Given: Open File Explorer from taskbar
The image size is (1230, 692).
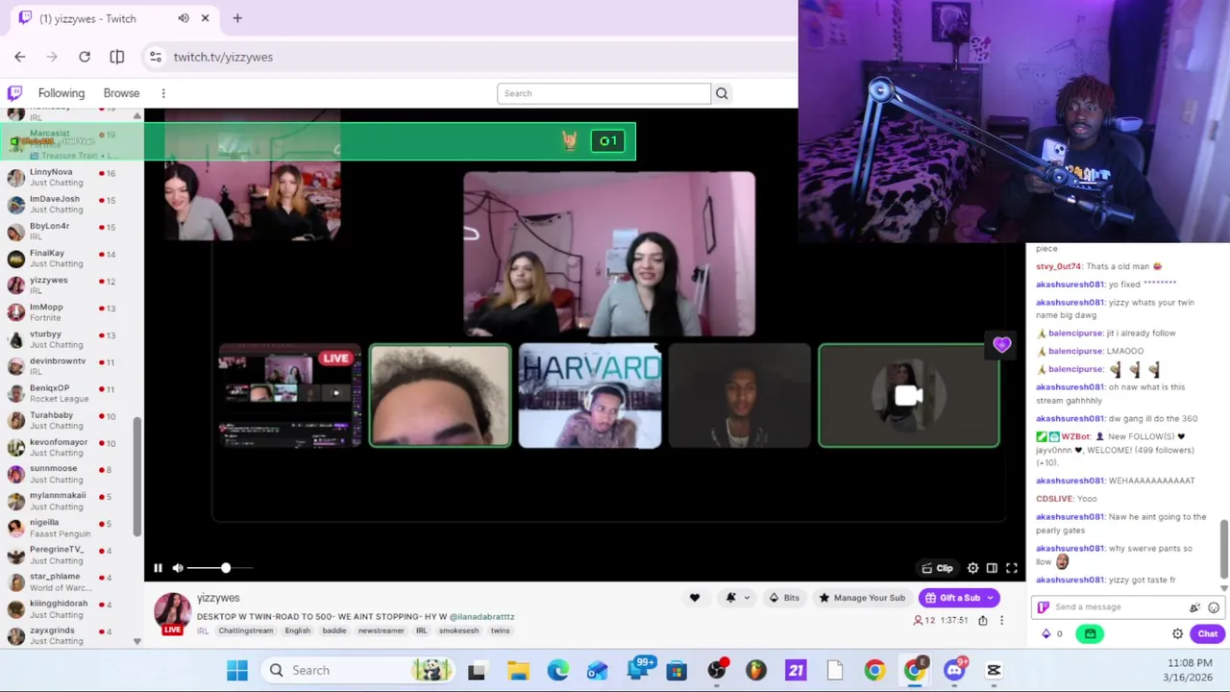Looking at the screenshot, I should tap(518, 670).
